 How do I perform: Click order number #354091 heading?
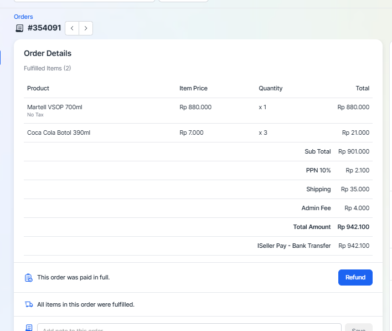click(44, 28)
